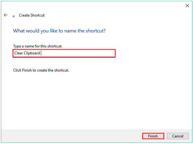The height and width of the screenshot is (144, 193).
Task: Click the 'Click Finish to create' instruction text
Action: click(41, 70)
